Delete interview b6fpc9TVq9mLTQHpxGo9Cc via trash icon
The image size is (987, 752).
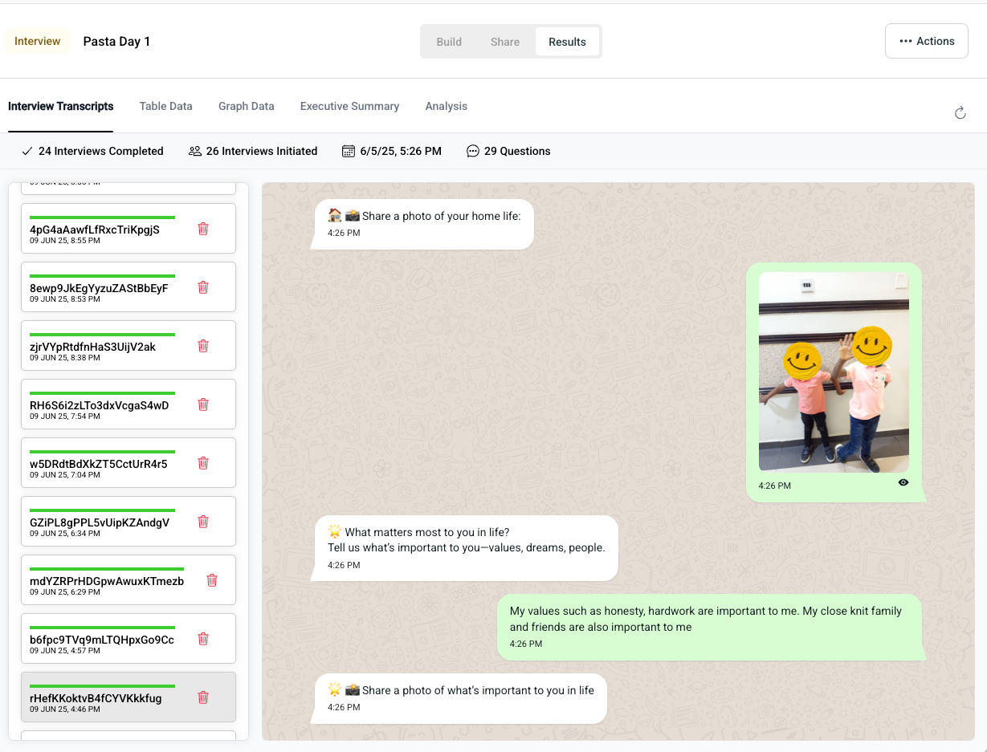pyautogui.click(x=203, y=639)
